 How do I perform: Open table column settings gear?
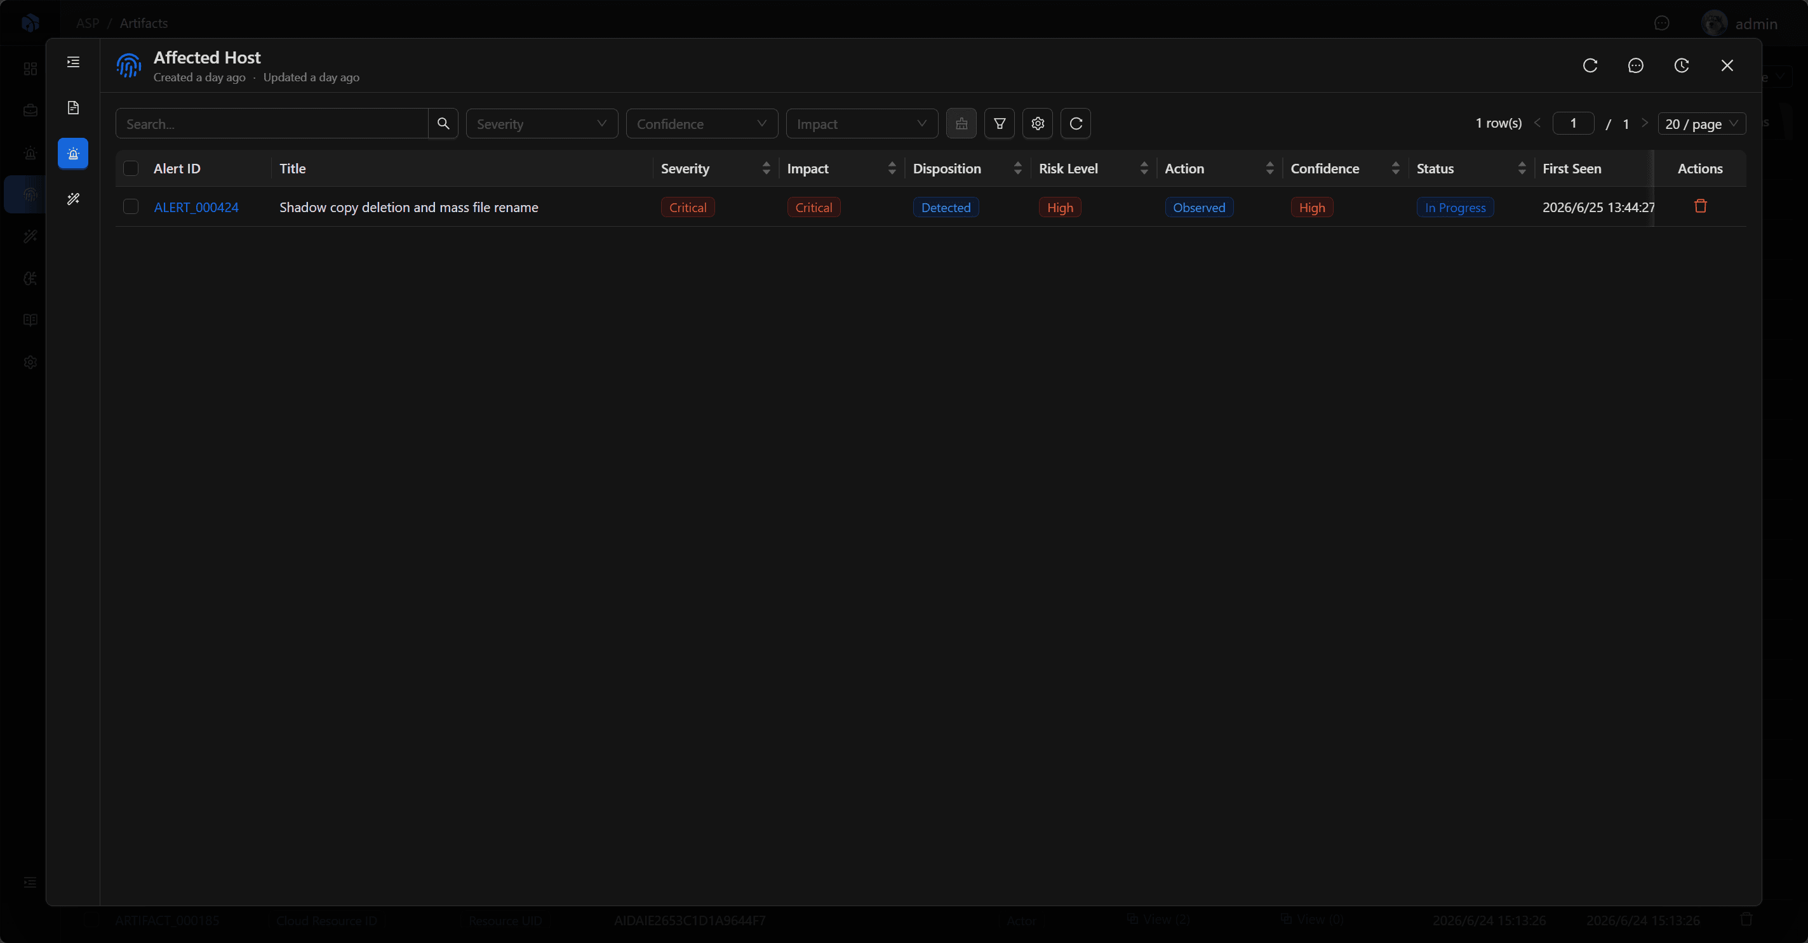[1038, 123]
